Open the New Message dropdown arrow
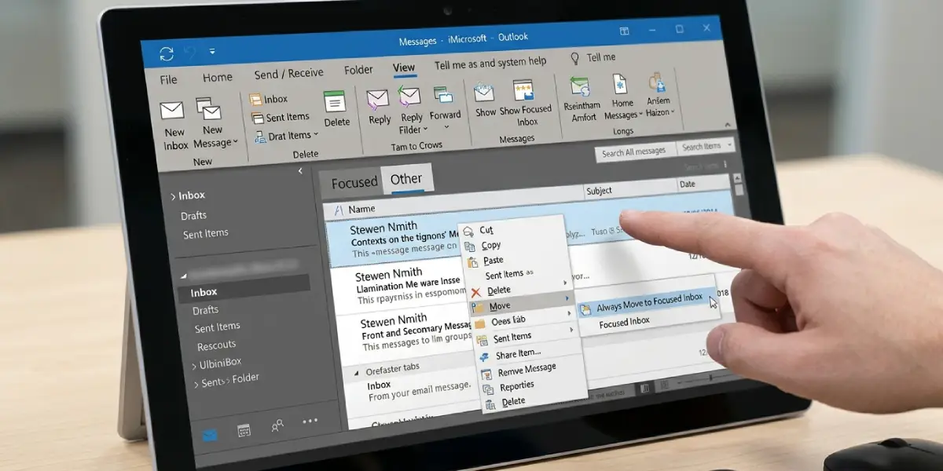 tap(235, 144)
